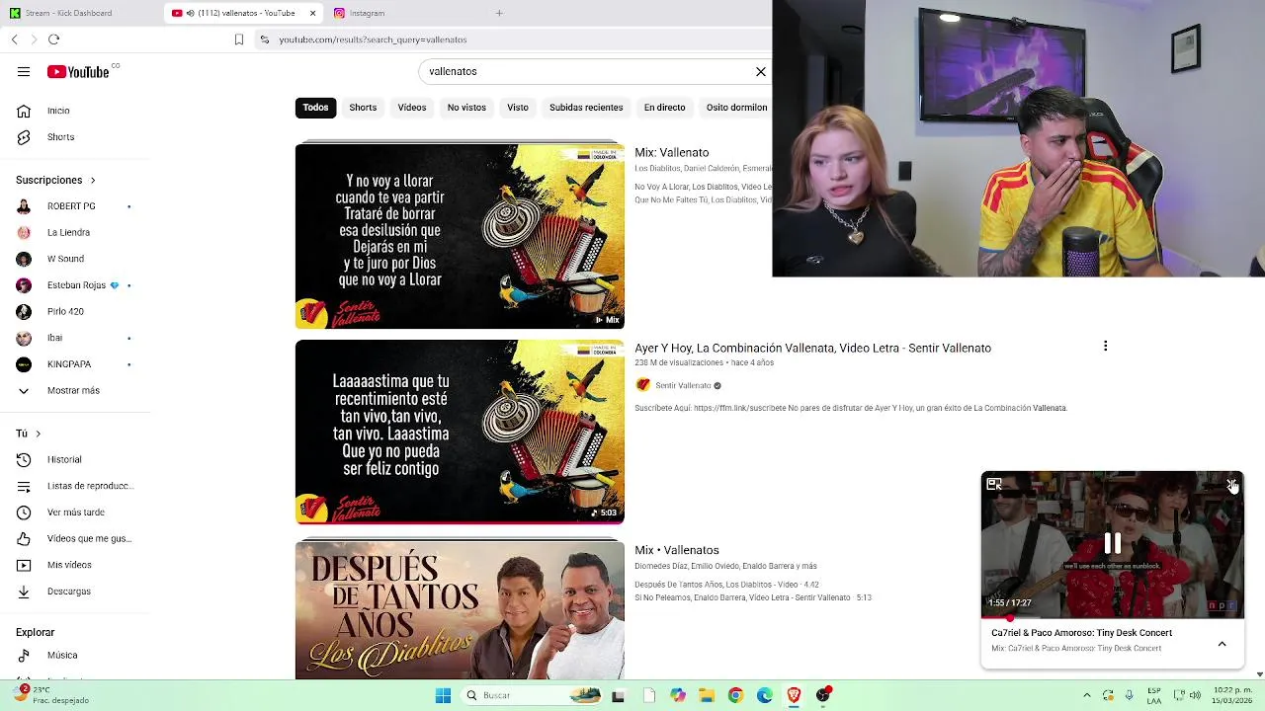The width and height of the screenshot is (1265, 711).
Task: Go back in the browser
Action: point(14,39)
